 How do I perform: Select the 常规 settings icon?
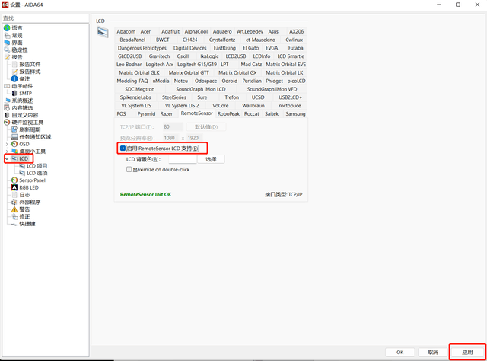(x=7, y=36)
